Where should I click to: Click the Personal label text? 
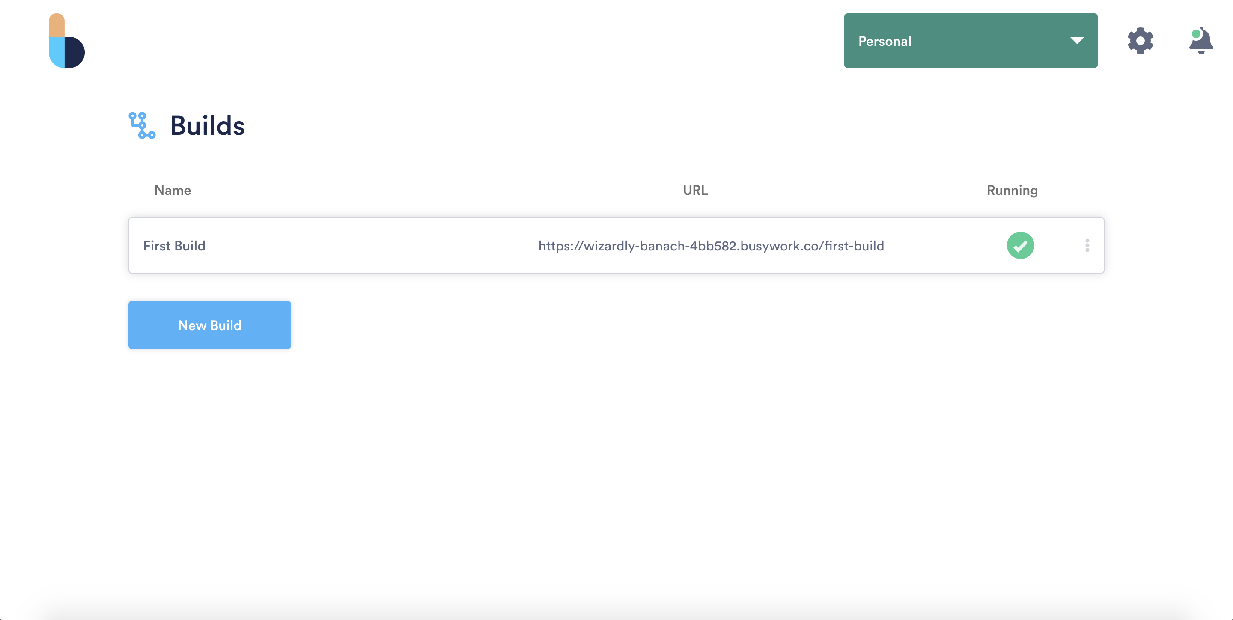pos(885,41)
